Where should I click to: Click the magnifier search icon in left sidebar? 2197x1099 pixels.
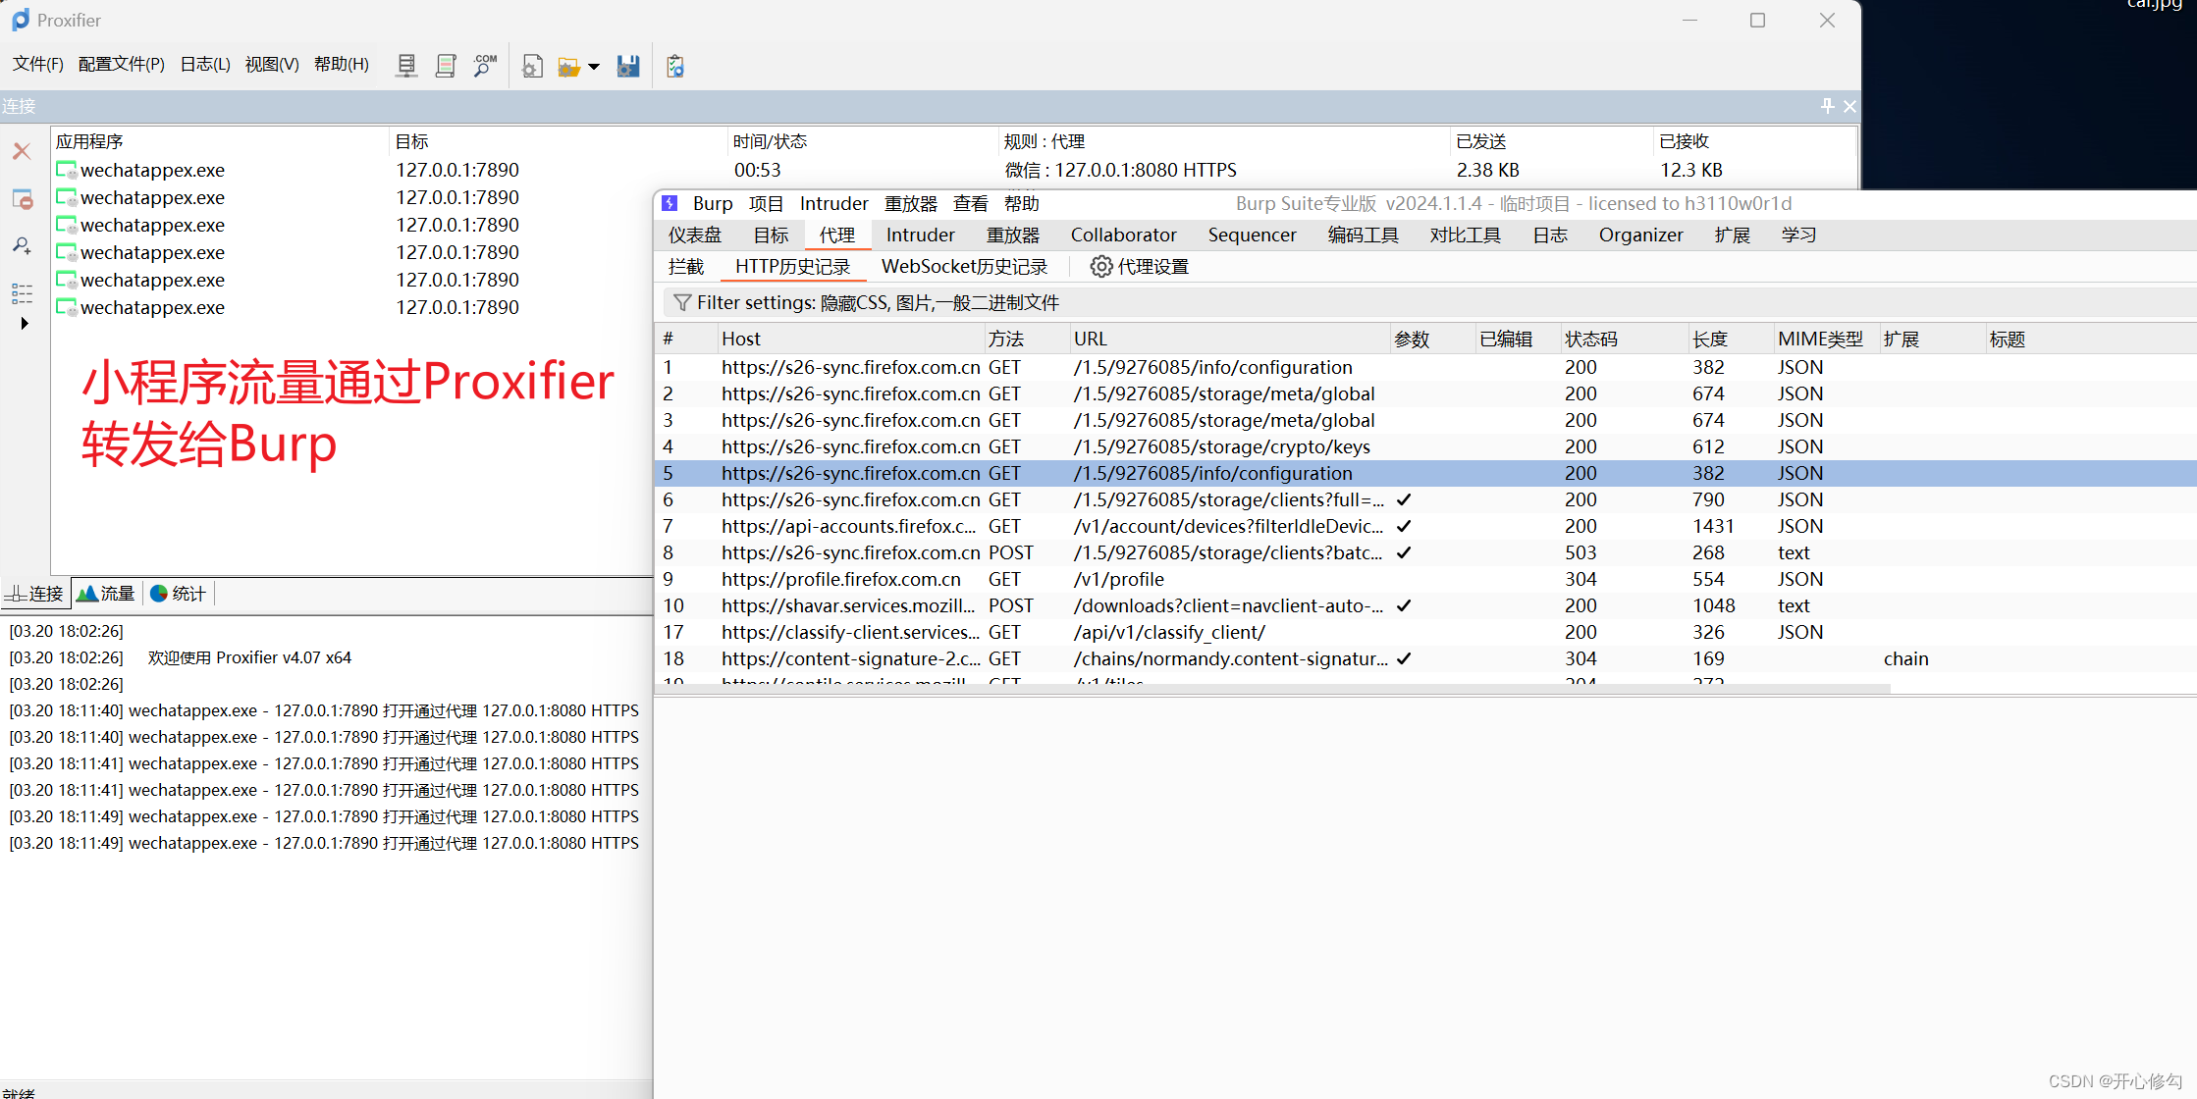[22, 245]
